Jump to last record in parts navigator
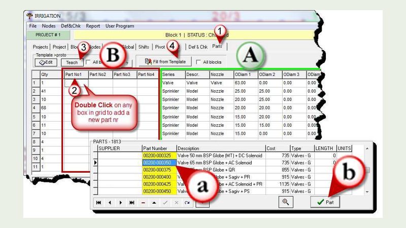The width and height of the screenshot is (406, 228). 132,203
